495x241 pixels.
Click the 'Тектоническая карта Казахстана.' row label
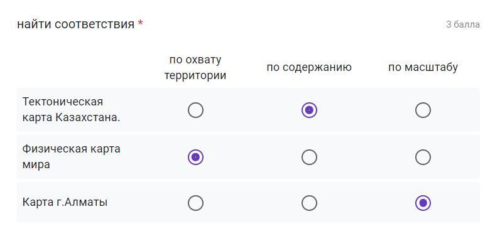click(x=71, y=110)
